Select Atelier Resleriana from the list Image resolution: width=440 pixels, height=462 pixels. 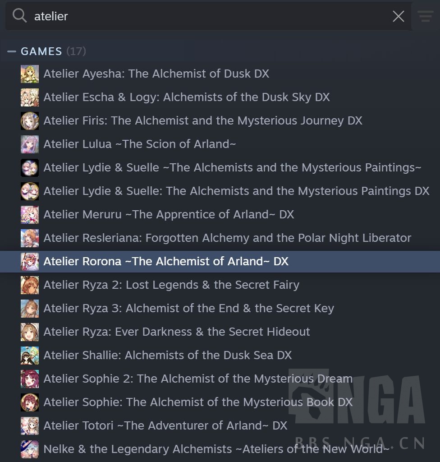tap(220, 238)
